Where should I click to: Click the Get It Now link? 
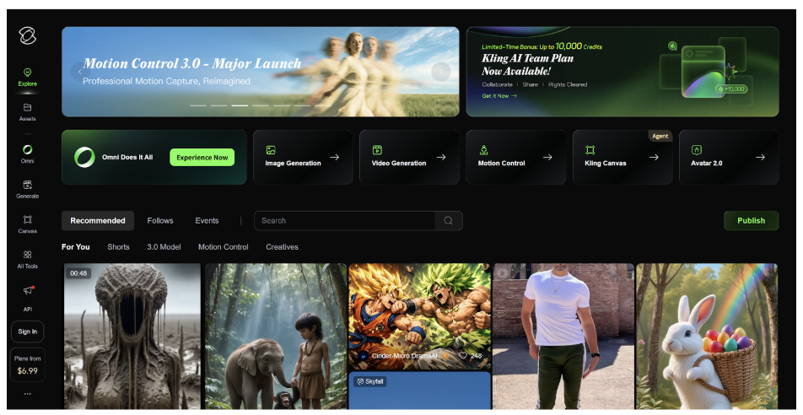[x=499, y=96]
